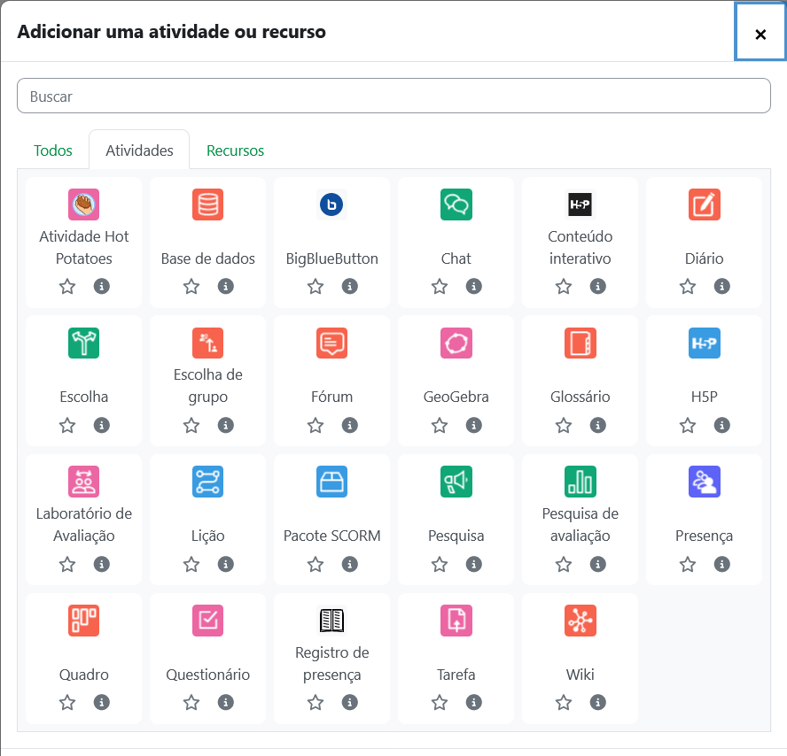Mark Chat as favorite with star
Viewport: 787px width, 756px height.
[440, 287]
